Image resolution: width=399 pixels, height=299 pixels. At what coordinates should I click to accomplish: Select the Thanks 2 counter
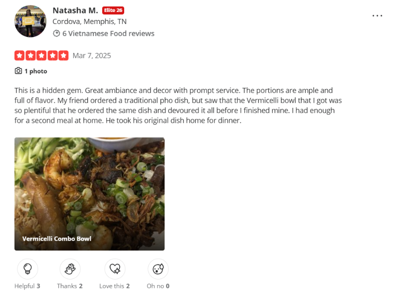69,286
